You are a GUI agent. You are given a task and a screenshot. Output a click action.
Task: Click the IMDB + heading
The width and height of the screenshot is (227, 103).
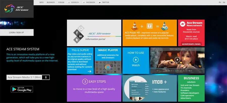coord(159,82)
